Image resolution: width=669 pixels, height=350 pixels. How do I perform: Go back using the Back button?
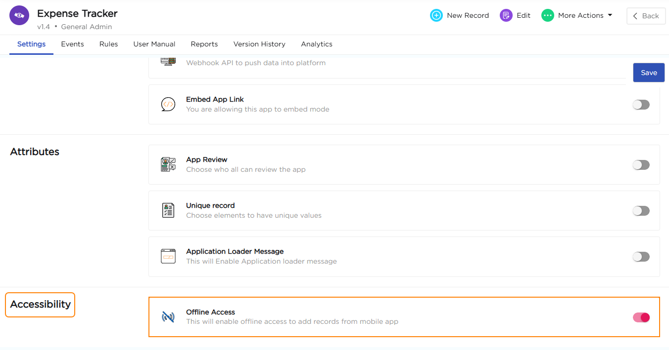click(x=646, y=16)
